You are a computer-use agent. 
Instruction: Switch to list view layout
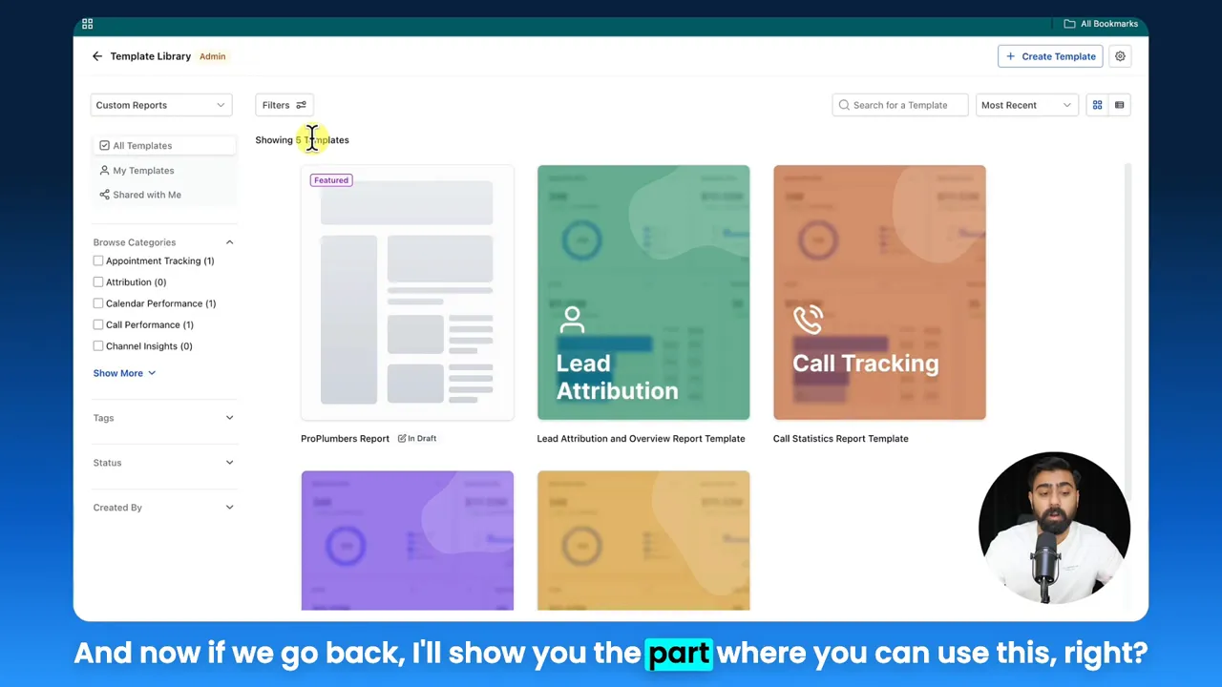pos(1119,105)
